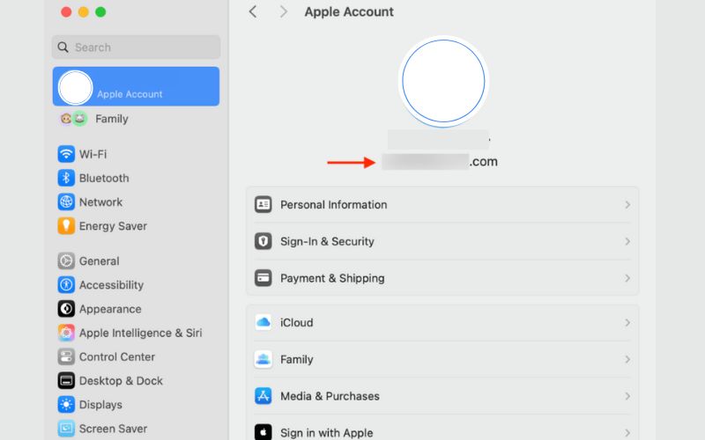Click the Energy Saver bulb icon
The image size is (705, 440).
(66, 226)
